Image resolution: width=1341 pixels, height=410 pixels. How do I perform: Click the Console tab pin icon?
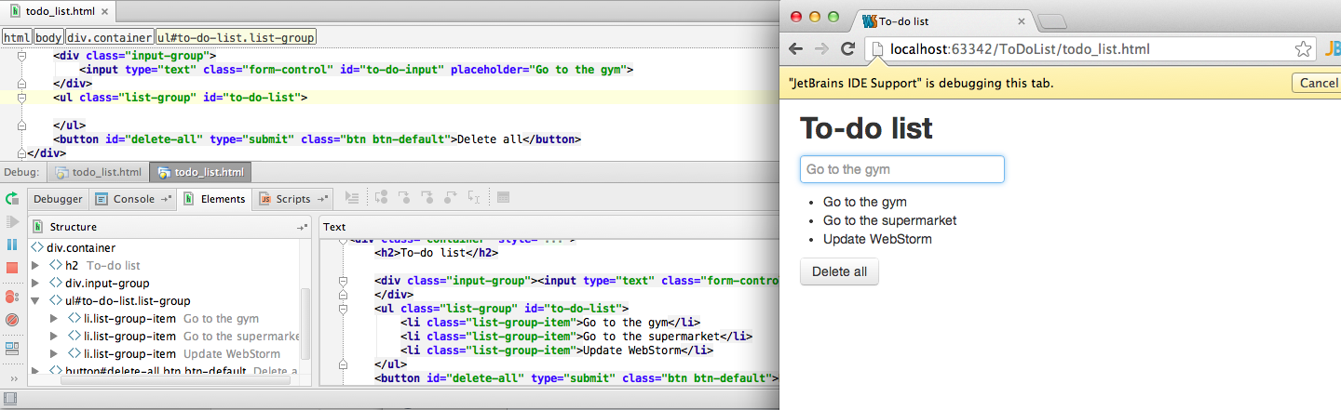167,199
